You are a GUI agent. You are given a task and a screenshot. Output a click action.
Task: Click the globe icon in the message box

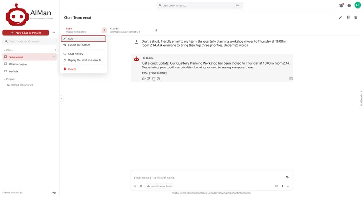click(141, 186)
